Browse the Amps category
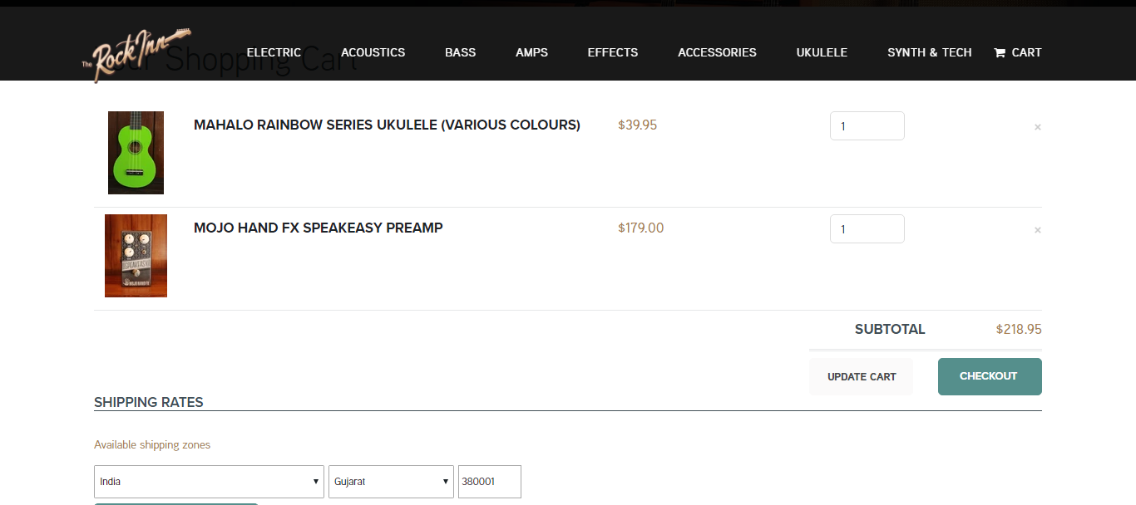The image size is (1136, 505). (x=531, y=52)
